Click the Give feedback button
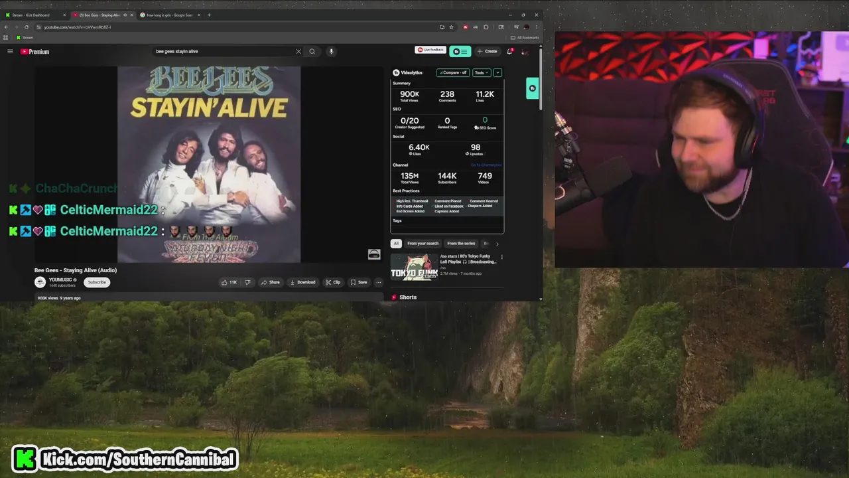Viewport: 849px width, 478px height. coord(430,50)
